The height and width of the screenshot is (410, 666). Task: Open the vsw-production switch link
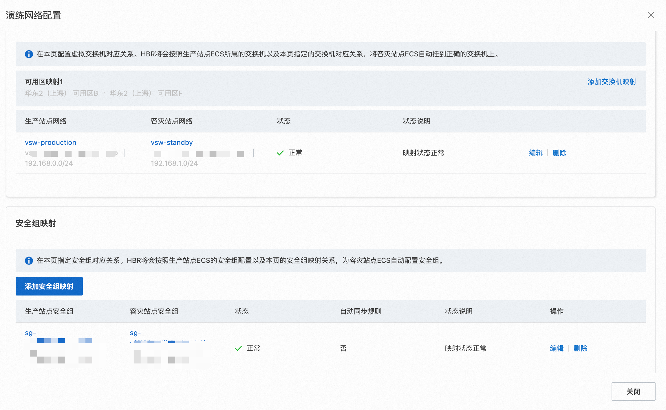coord(51,143)
